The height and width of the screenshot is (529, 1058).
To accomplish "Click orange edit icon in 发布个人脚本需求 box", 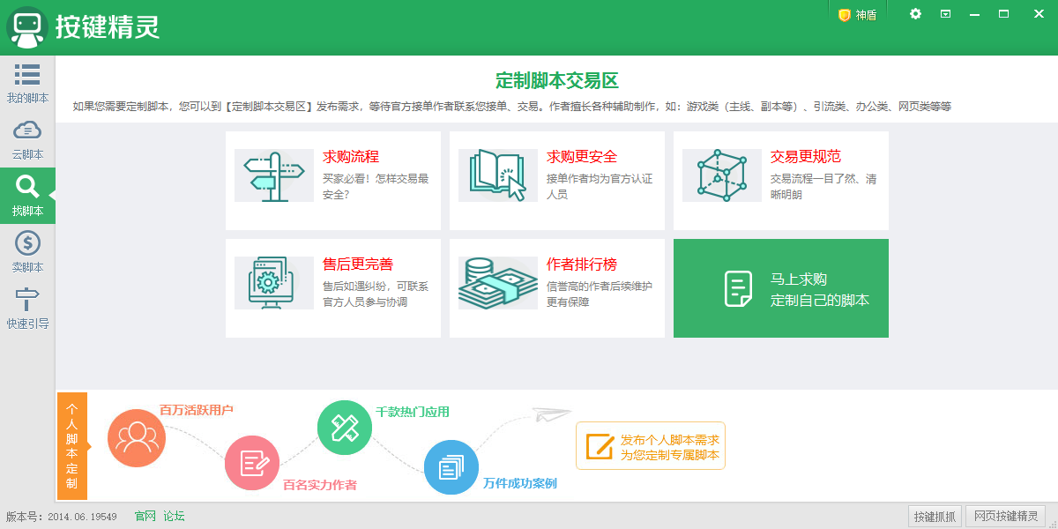I will (600, 446).
